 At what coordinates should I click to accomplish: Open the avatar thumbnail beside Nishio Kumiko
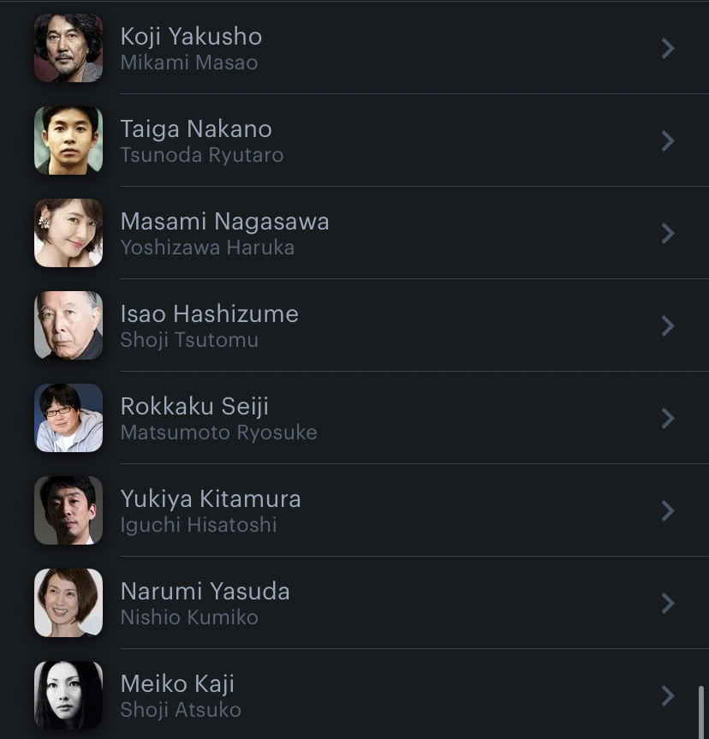[x=69, y=603]
